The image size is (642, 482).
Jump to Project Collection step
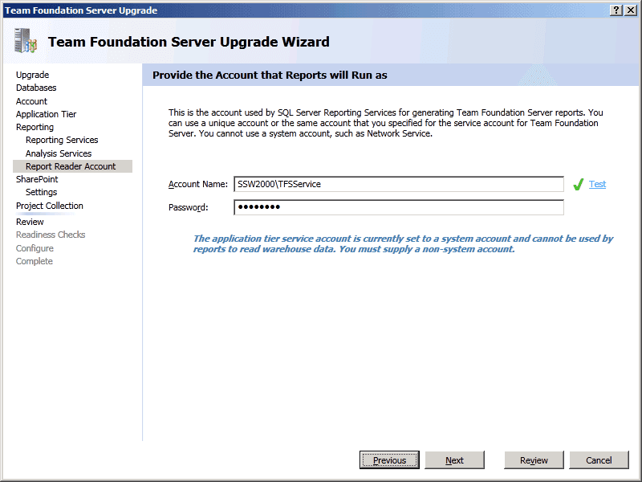point(49,206)
